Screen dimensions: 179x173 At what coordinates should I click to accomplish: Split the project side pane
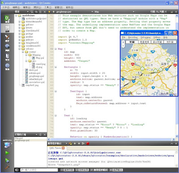[x=40, y=12]
